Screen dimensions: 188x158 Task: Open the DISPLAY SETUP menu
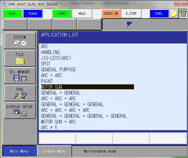click(20, 110)
